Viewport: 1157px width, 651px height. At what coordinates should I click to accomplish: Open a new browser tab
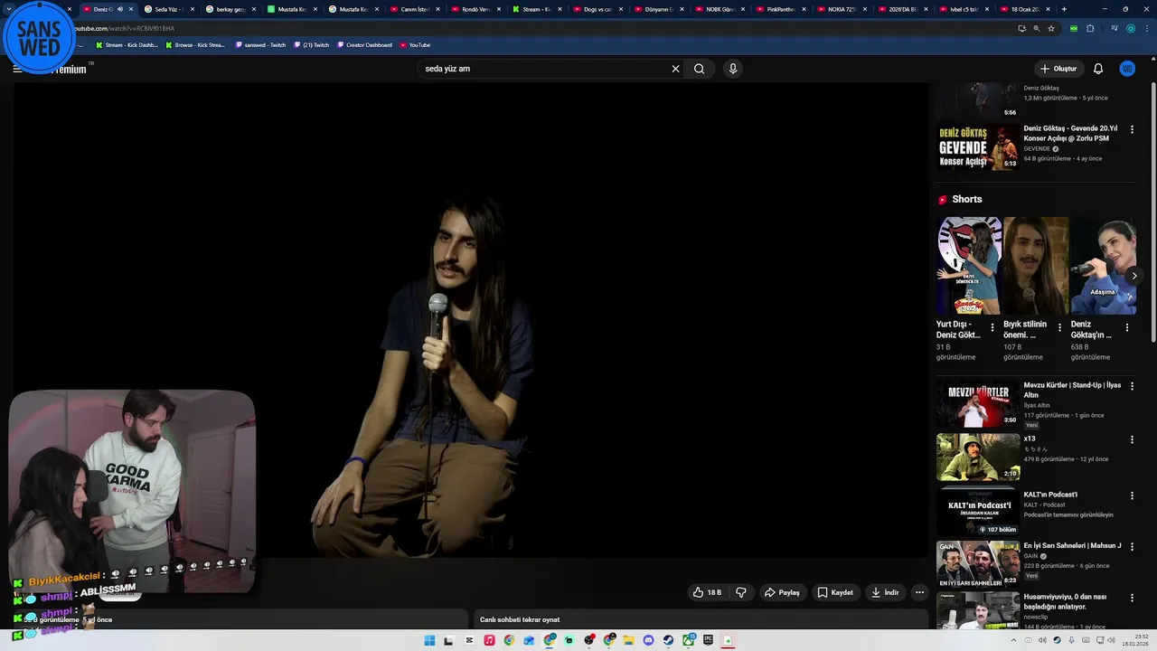coord(1064,9)
